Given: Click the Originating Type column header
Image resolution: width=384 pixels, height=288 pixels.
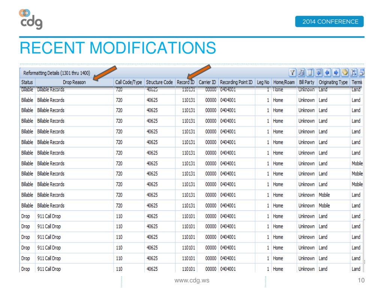Looking at the screenshot, I should [333, 82].
